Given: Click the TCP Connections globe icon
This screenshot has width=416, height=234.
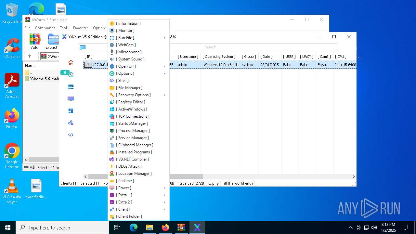Looking at the screenshot, I should coord(112,116).
